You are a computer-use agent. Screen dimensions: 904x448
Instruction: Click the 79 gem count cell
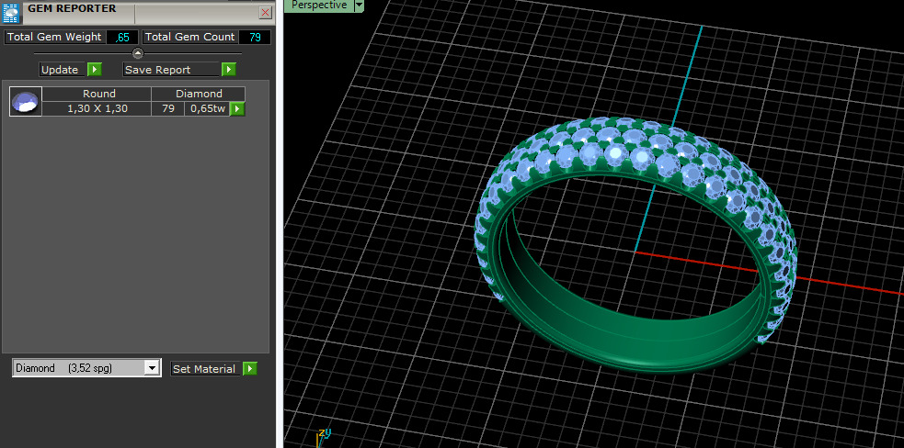tap(167, 109)
